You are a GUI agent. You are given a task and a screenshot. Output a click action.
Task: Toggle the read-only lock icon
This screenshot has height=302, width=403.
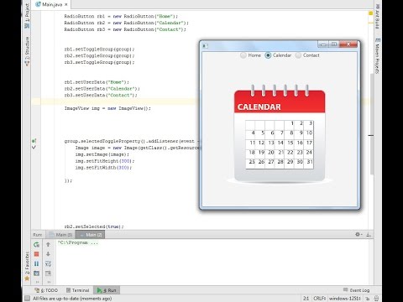tap(368, 299)
